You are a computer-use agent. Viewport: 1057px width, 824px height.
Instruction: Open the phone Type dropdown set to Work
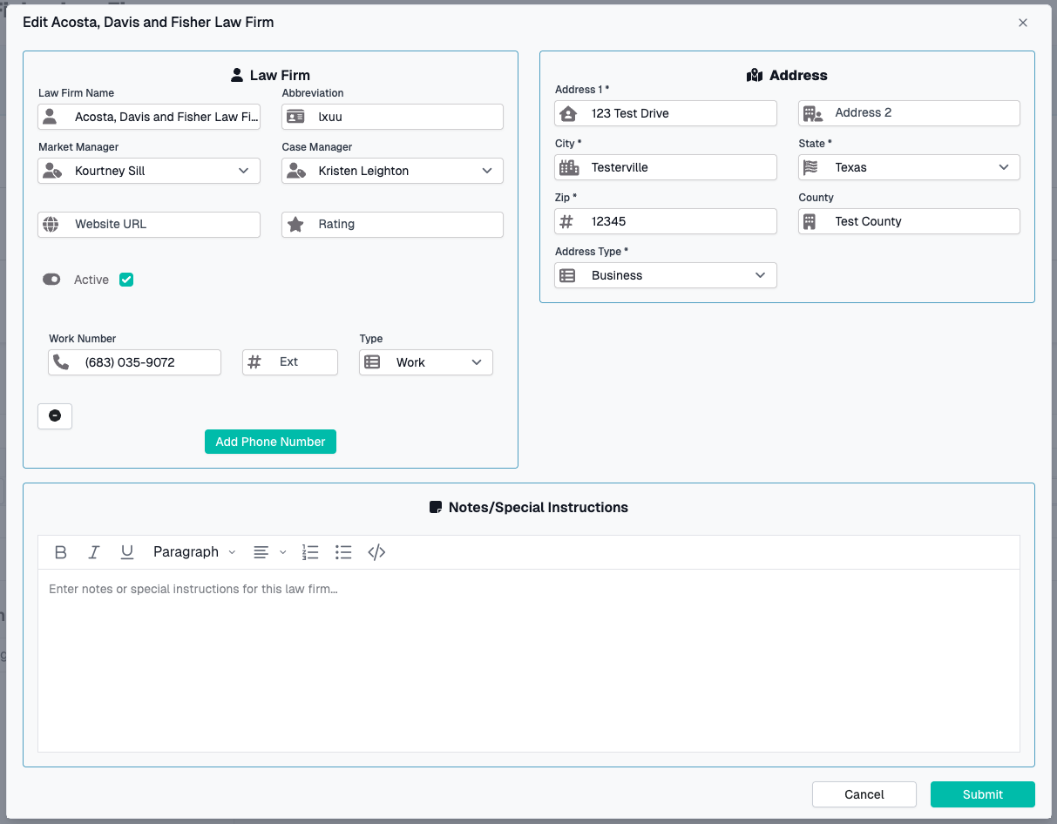[x=426, y=362]
